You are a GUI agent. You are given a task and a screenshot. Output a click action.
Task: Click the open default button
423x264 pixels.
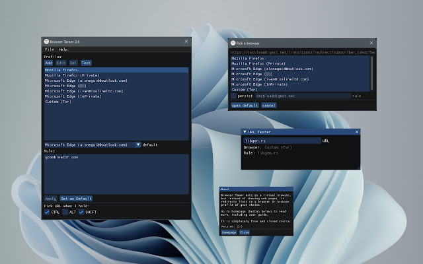pos(245,106)
